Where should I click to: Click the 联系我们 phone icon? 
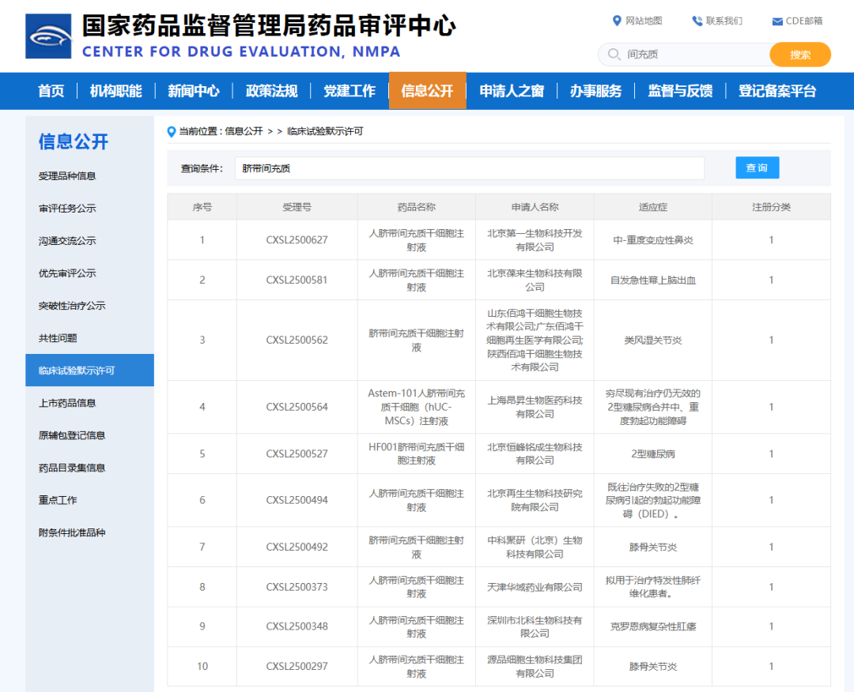(697, 21)
